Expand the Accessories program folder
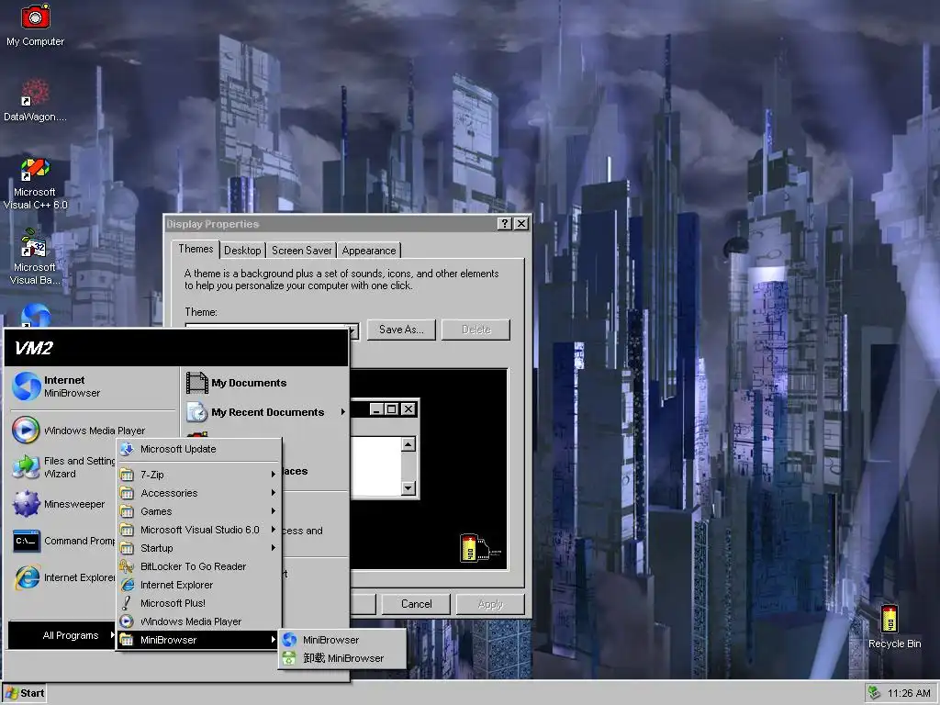Screen dimensions: 940x705 [198, 493]
